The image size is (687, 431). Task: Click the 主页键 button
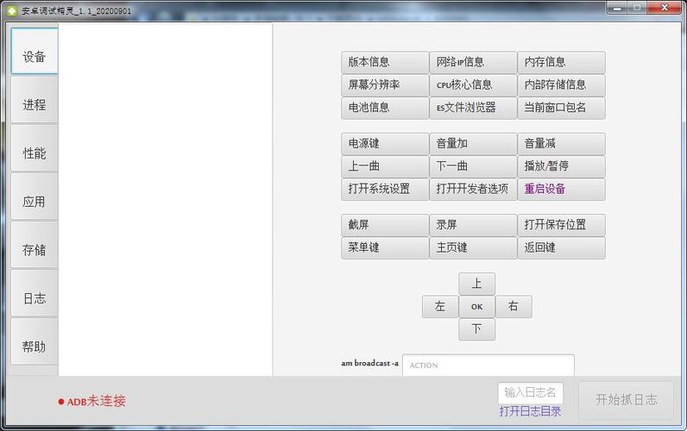pos(473,247)
